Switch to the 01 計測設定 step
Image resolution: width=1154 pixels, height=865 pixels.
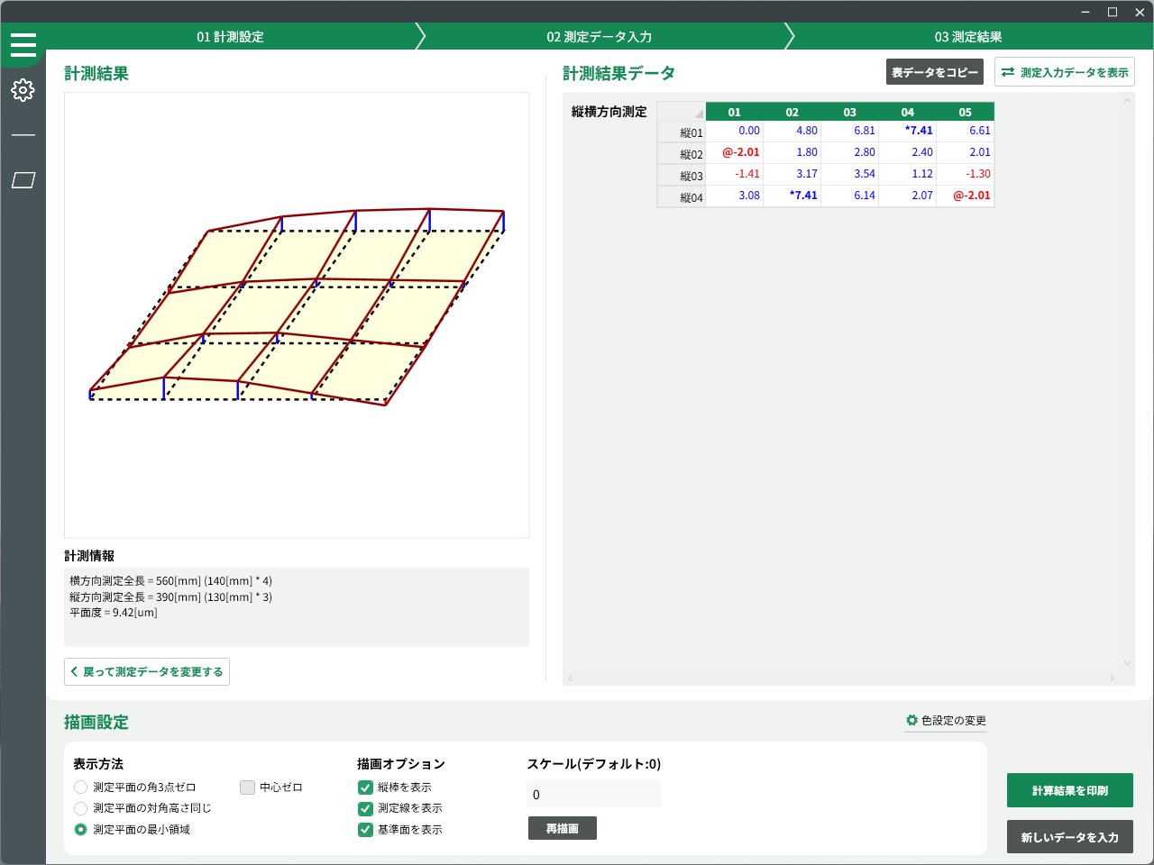click(x=231, y=37)
